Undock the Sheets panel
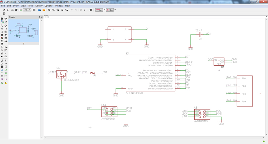 pyautogui.click(x=39, y=17)
